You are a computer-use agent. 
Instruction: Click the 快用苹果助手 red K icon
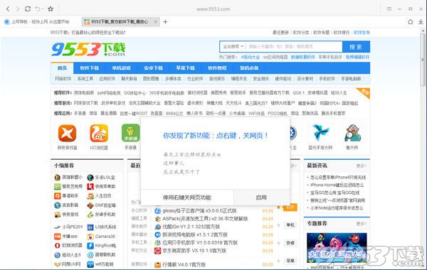[90, 187]
